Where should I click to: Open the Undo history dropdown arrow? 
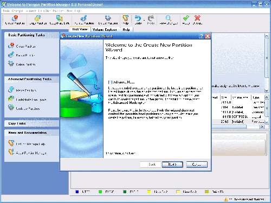144,20
